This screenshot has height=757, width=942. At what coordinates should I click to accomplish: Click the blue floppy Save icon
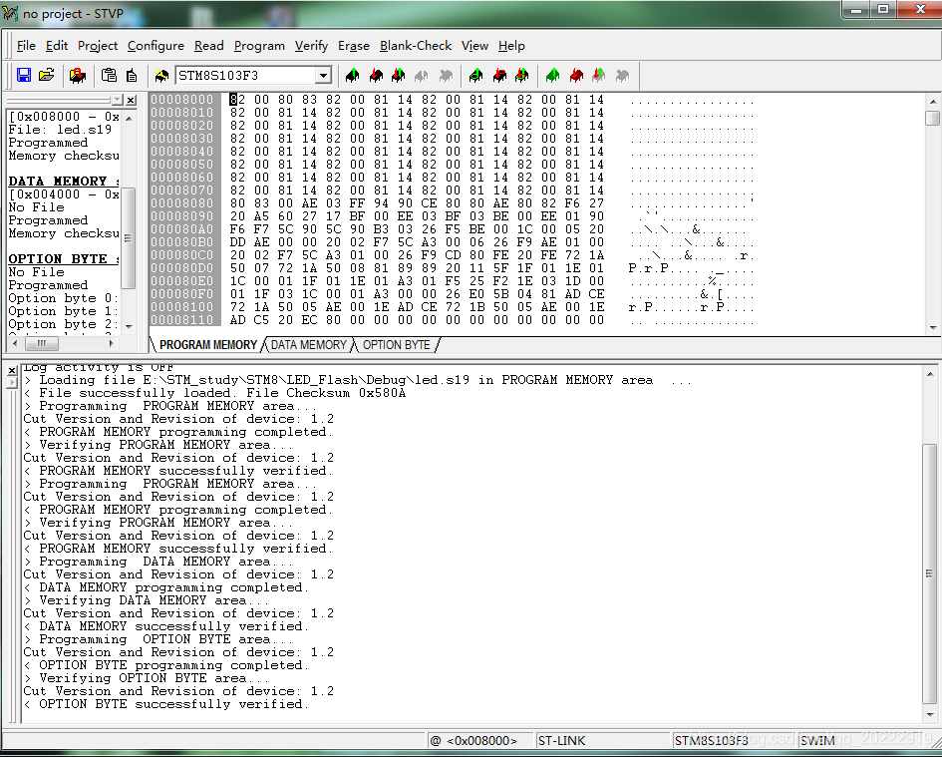coord(24,75)
